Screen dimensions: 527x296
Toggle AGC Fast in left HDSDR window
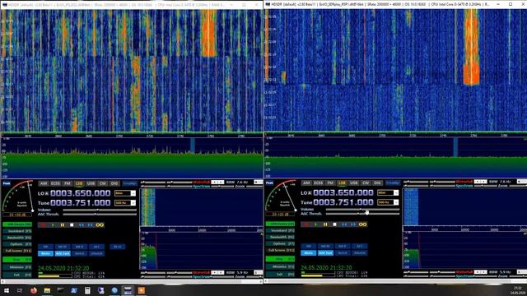pos(63,253)
